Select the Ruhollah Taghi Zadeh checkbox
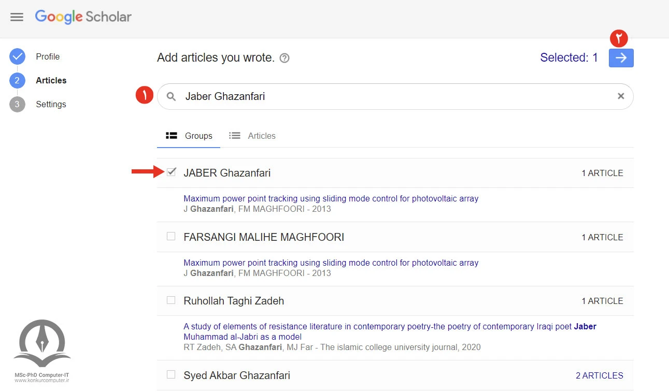The width and height of the screenshot is (669, 392). pos(171,300)
